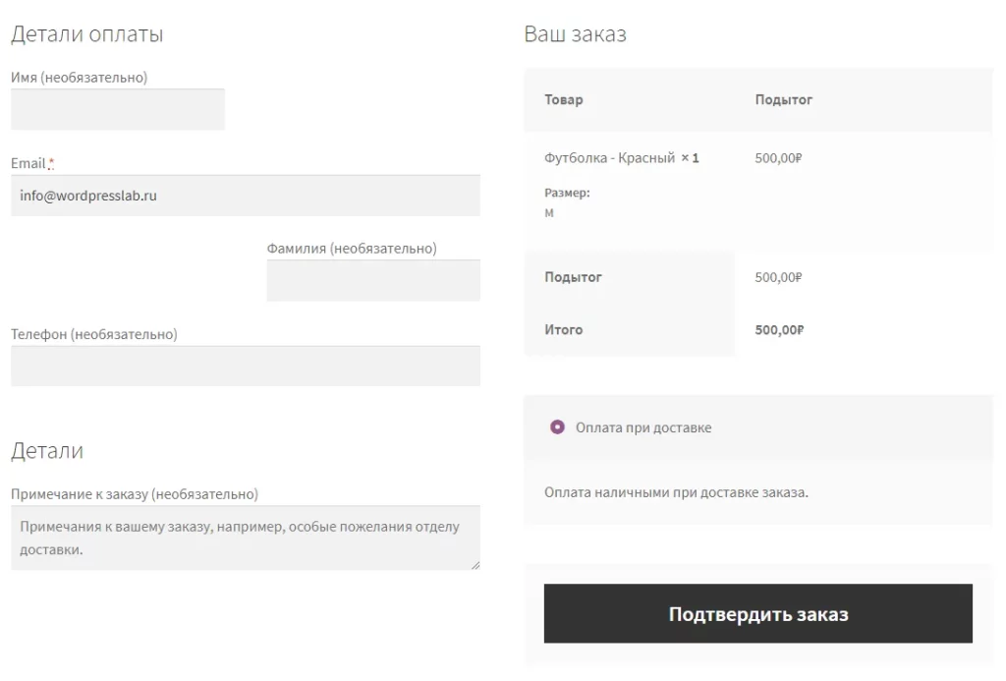Click the Телефон input field
Viewport: 1006px width, 681px height.
245,366
